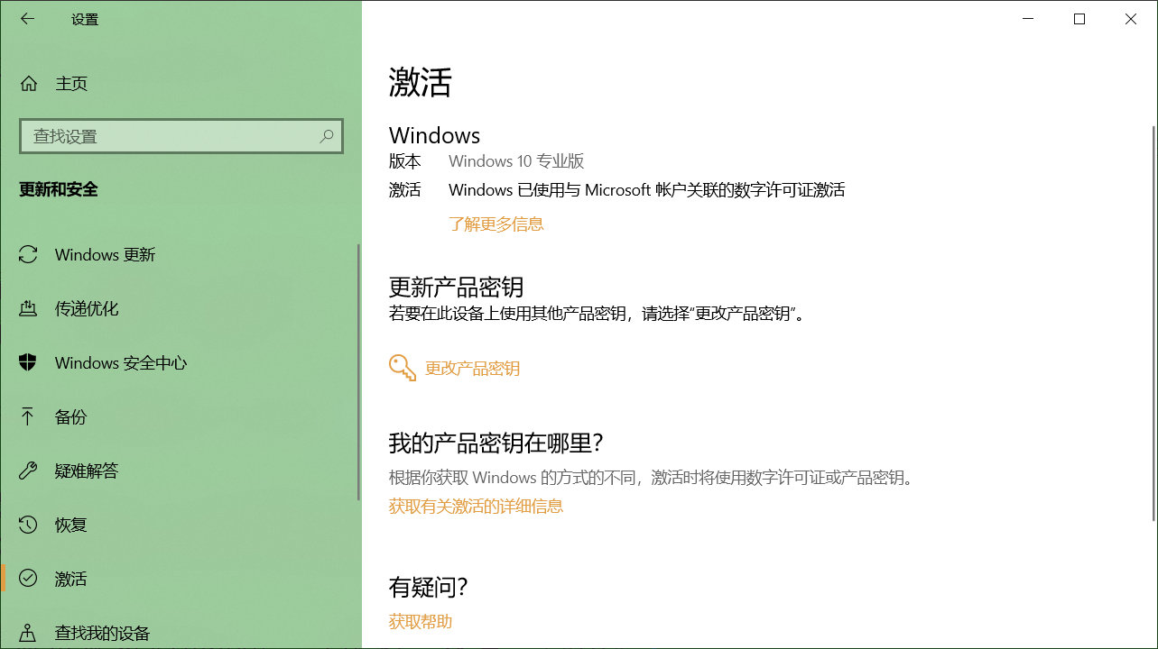
Task: Open 获取有关激活的详细信息
Action: (x=476, y=506)
